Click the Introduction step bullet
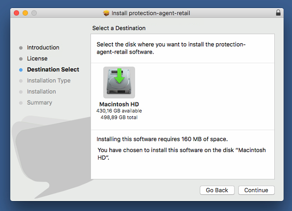 (x=21, y=48)
